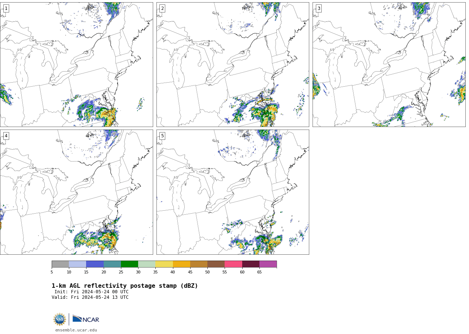Click the NCAR logo
This screenshot has width=469, height=334.
pyautogui.click(x=86, y=319)
